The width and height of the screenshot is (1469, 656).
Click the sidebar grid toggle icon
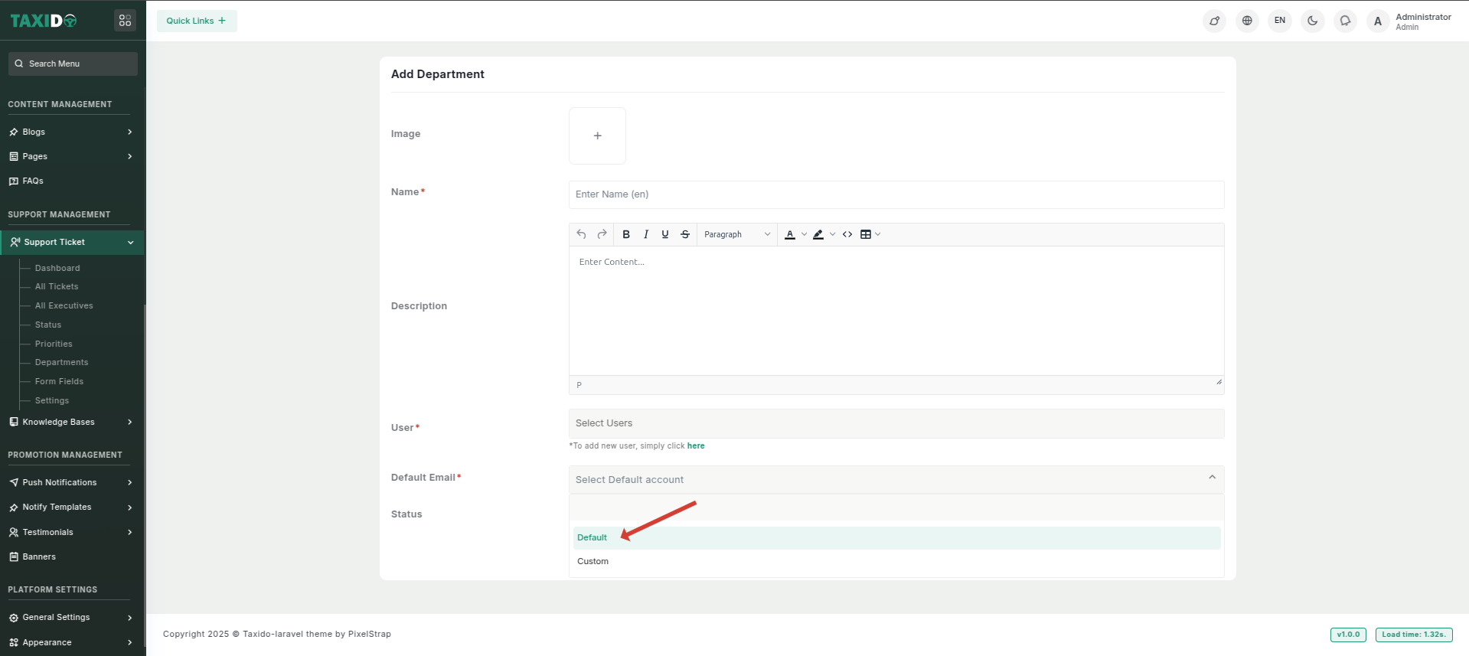pyautogui.click(x=125, y=21)
